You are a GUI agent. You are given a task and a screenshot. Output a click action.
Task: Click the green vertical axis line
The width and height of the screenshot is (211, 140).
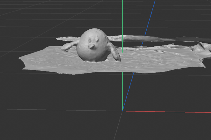[122, 88]
